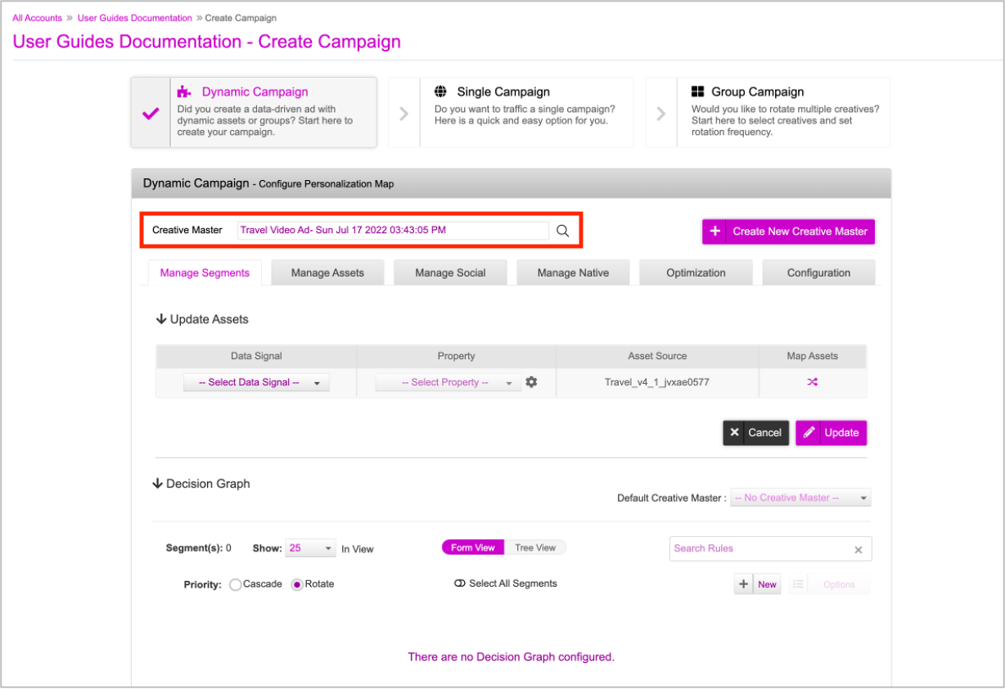Click the chevron arrow before Group Campaign
Viewport: 1005px width, 689px height.
(x=660, y=114)
